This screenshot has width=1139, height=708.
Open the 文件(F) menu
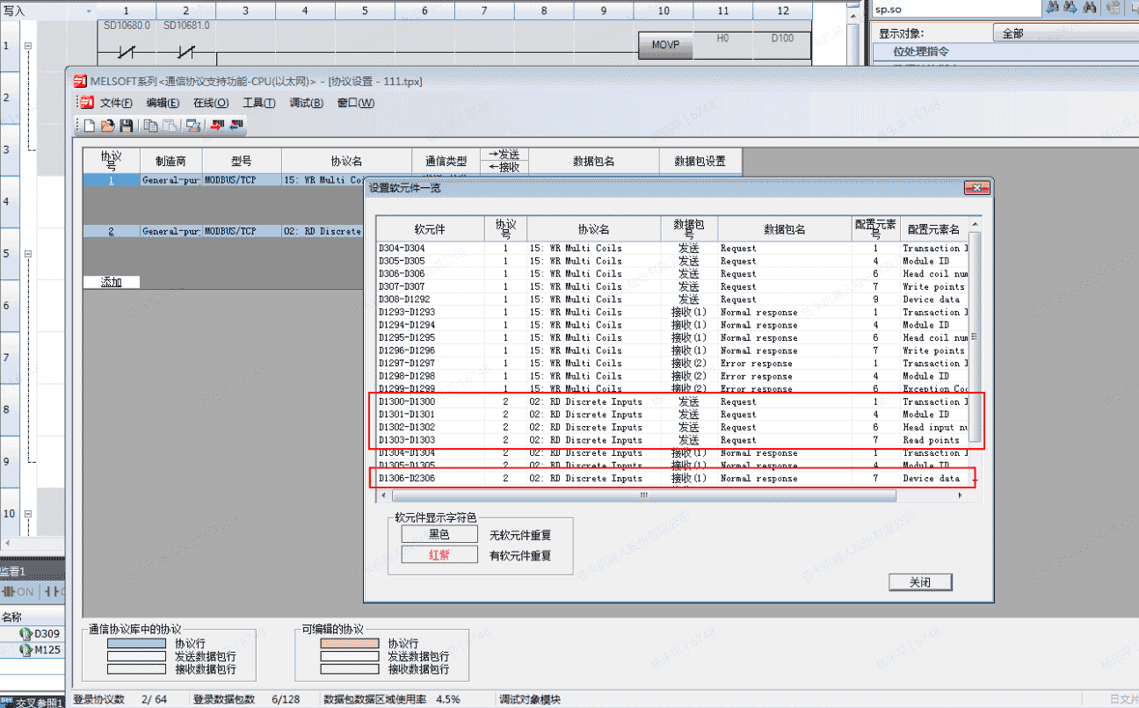[x=116, y=103]
